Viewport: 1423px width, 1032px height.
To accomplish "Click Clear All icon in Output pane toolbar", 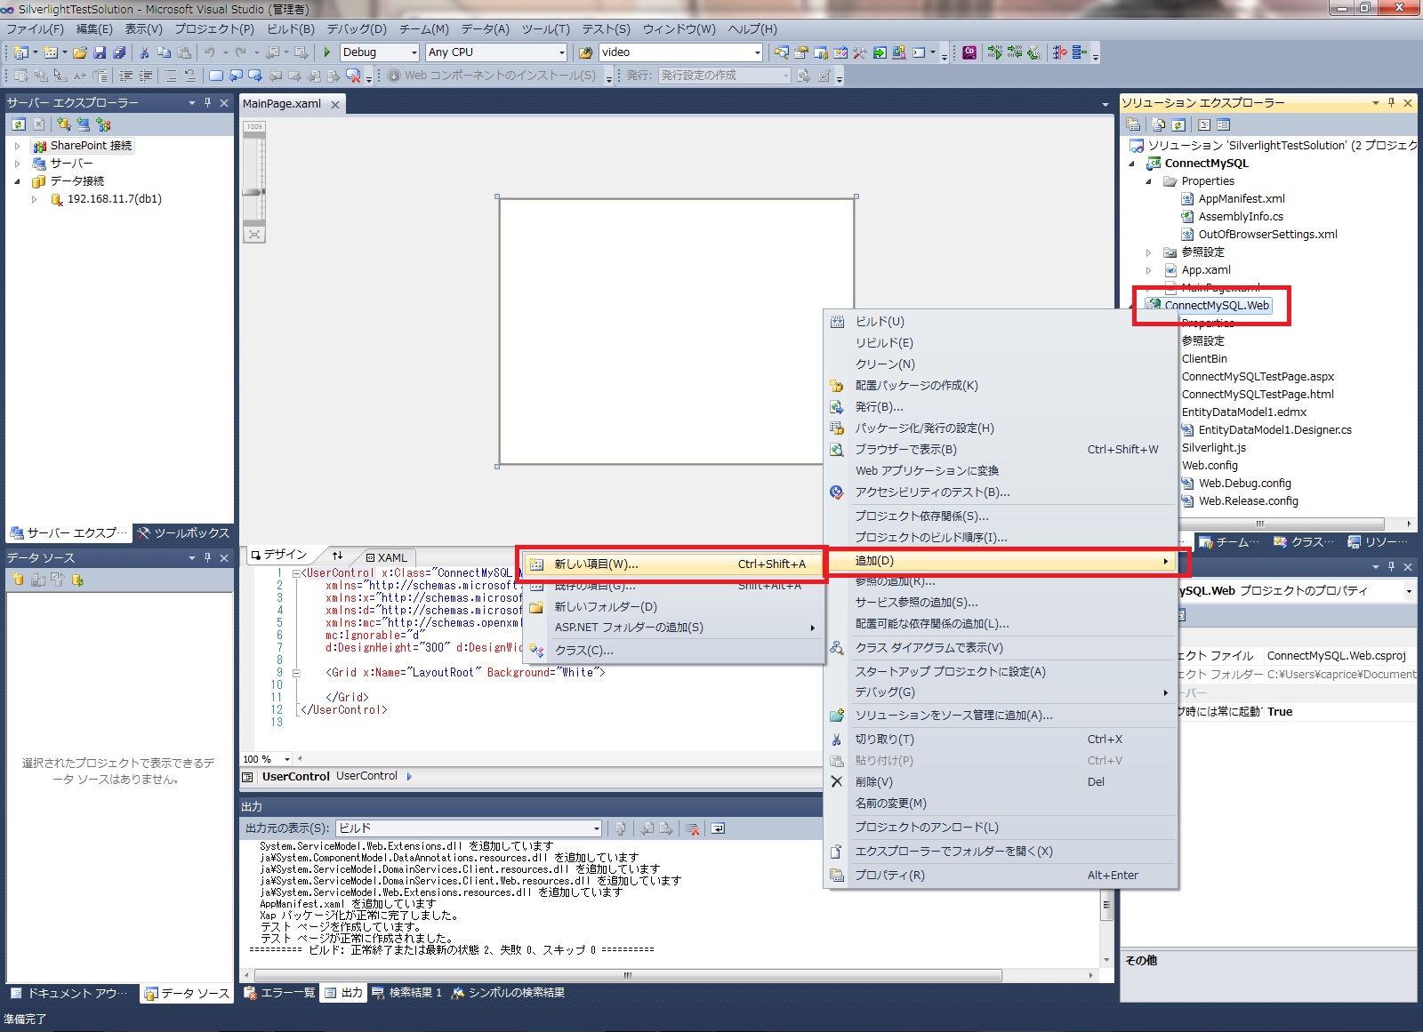I will [x=692, y=828].
